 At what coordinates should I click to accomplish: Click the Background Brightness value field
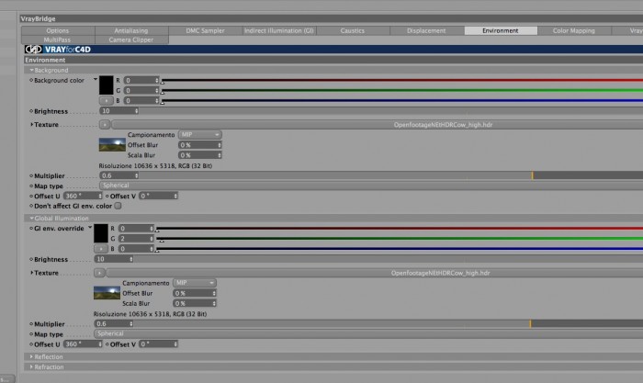119,111
